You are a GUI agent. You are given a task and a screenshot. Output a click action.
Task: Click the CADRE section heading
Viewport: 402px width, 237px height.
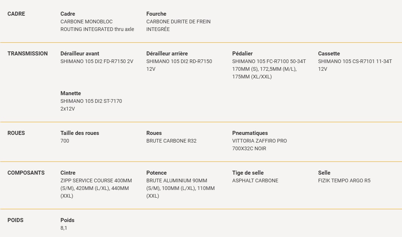tap(16, 14)
